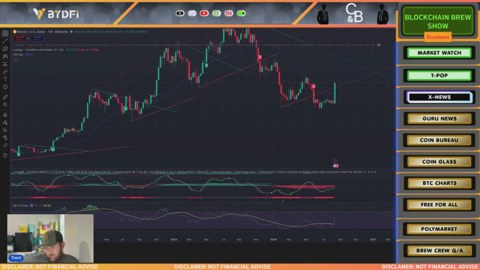This screenshot has height=270, width=480.
Task: Click the X social icon in header
Action: pyautogui.click(x=180, y=13)
